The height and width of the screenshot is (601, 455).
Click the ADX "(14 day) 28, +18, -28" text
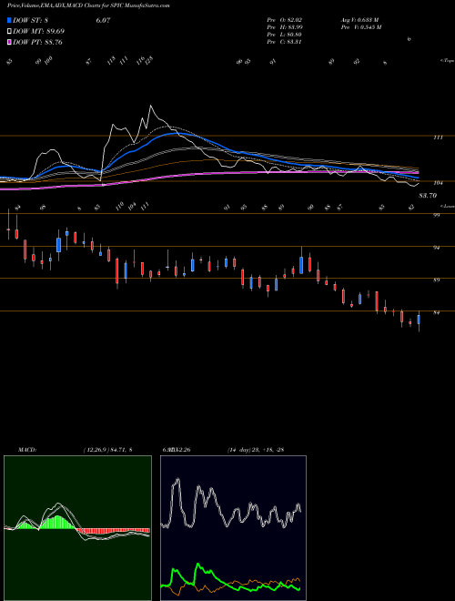255,450
